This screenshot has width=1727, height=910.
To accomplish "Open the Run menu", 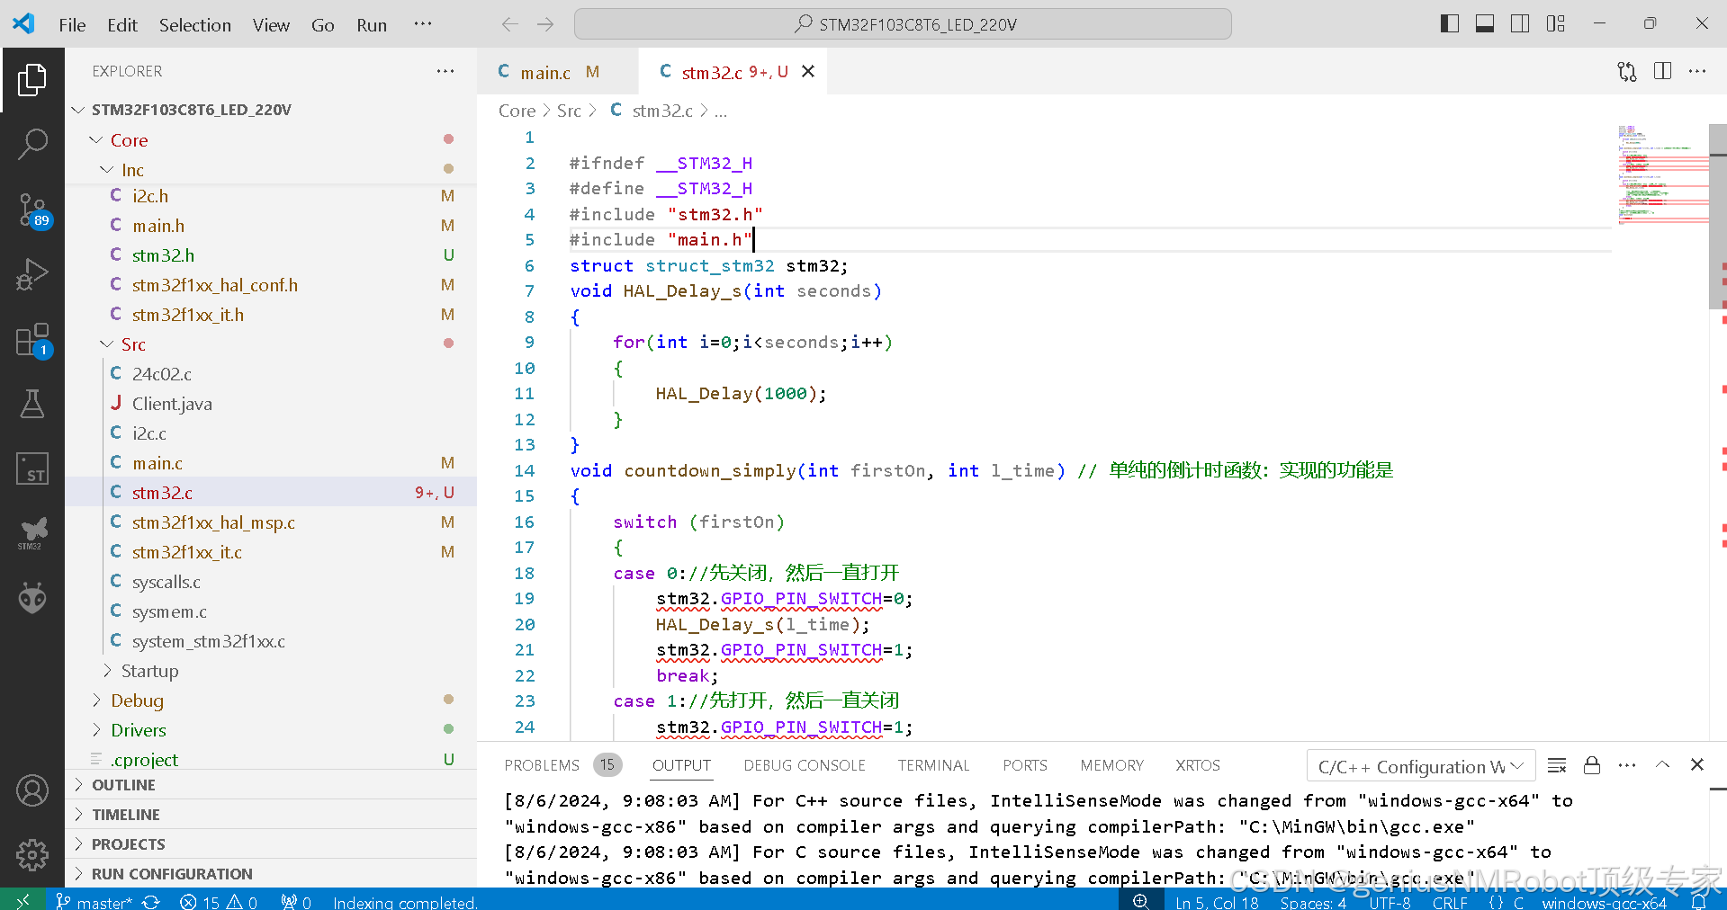I will [x=371, y=24].
